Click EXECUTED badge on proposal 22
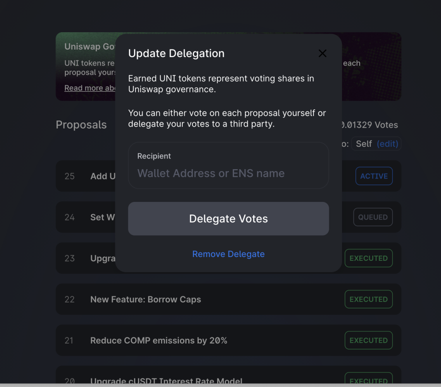441x387 pixels. (x=369, y=299)
